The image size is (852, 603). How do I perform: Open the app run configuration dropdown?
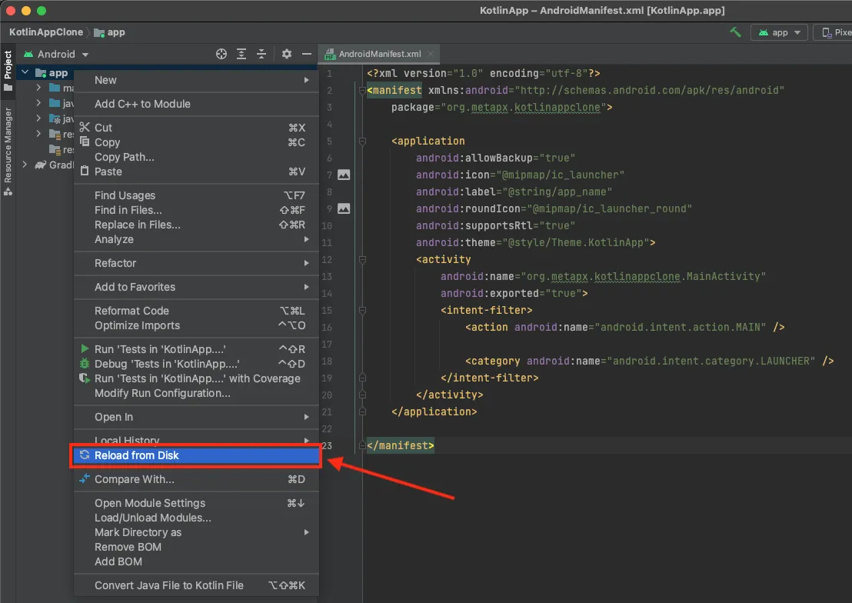tap(779, 32)
